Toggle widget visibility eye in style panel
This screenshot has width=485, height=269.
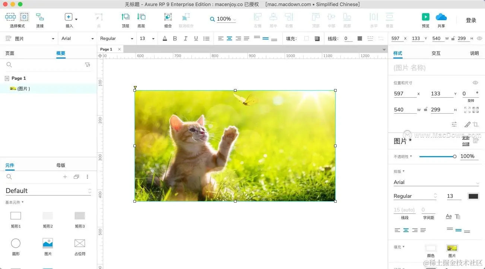(x=475, y=83)
